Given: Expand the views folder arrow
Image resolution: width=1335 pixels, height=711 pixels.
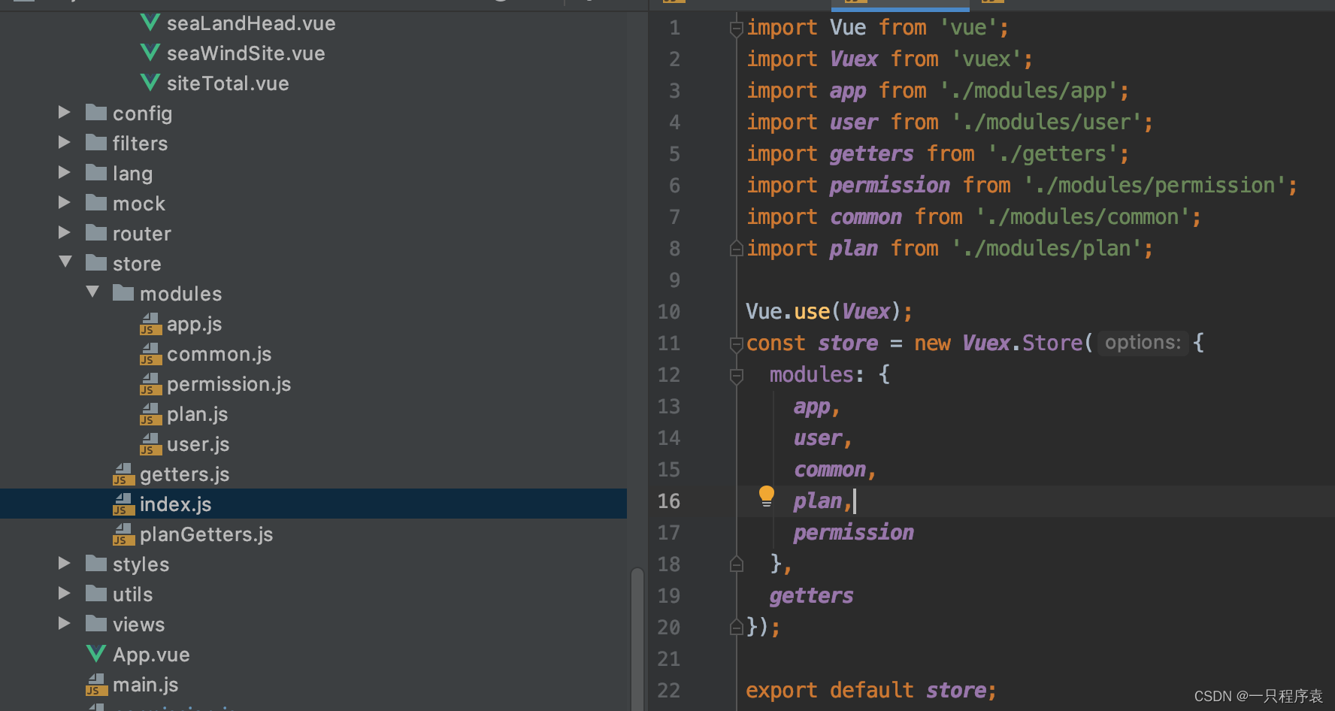Looking at the screenshot, I should coord(65,623).
